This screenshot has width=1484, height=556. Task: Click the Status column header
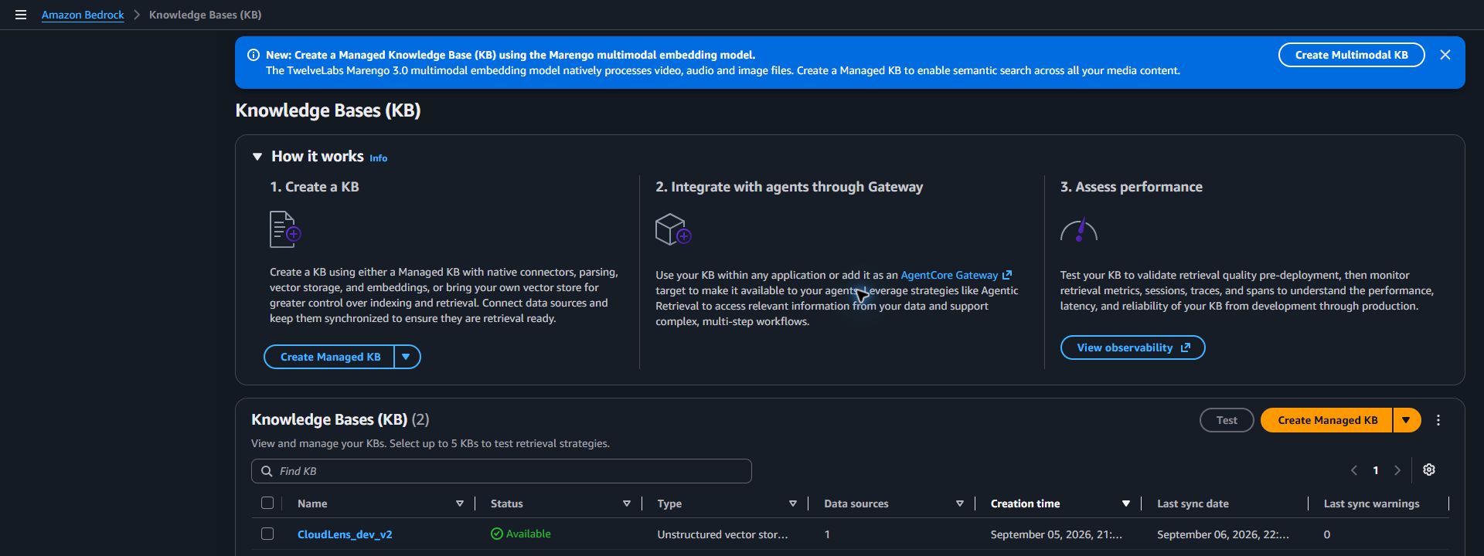pyautogui.click(x=506, y=503)
